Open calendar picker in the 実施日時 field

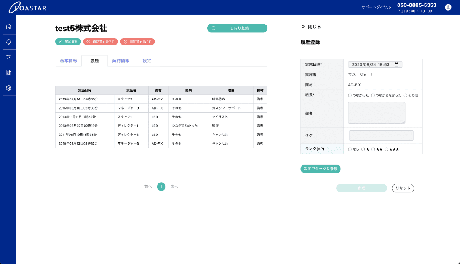point(396,65)
